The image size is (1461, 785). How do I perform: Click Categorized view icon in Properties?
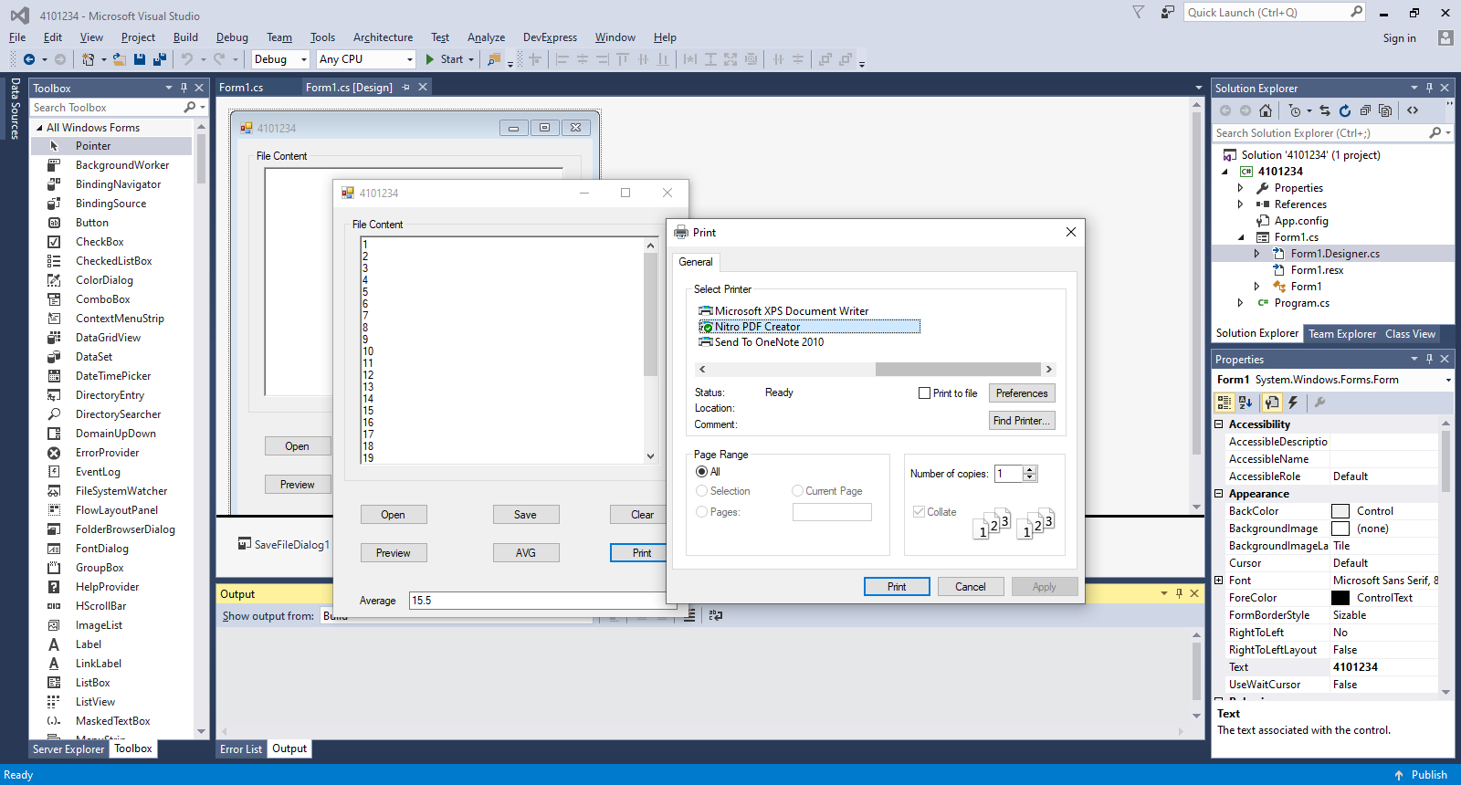pyautogui.click(x=1225, y=403)
